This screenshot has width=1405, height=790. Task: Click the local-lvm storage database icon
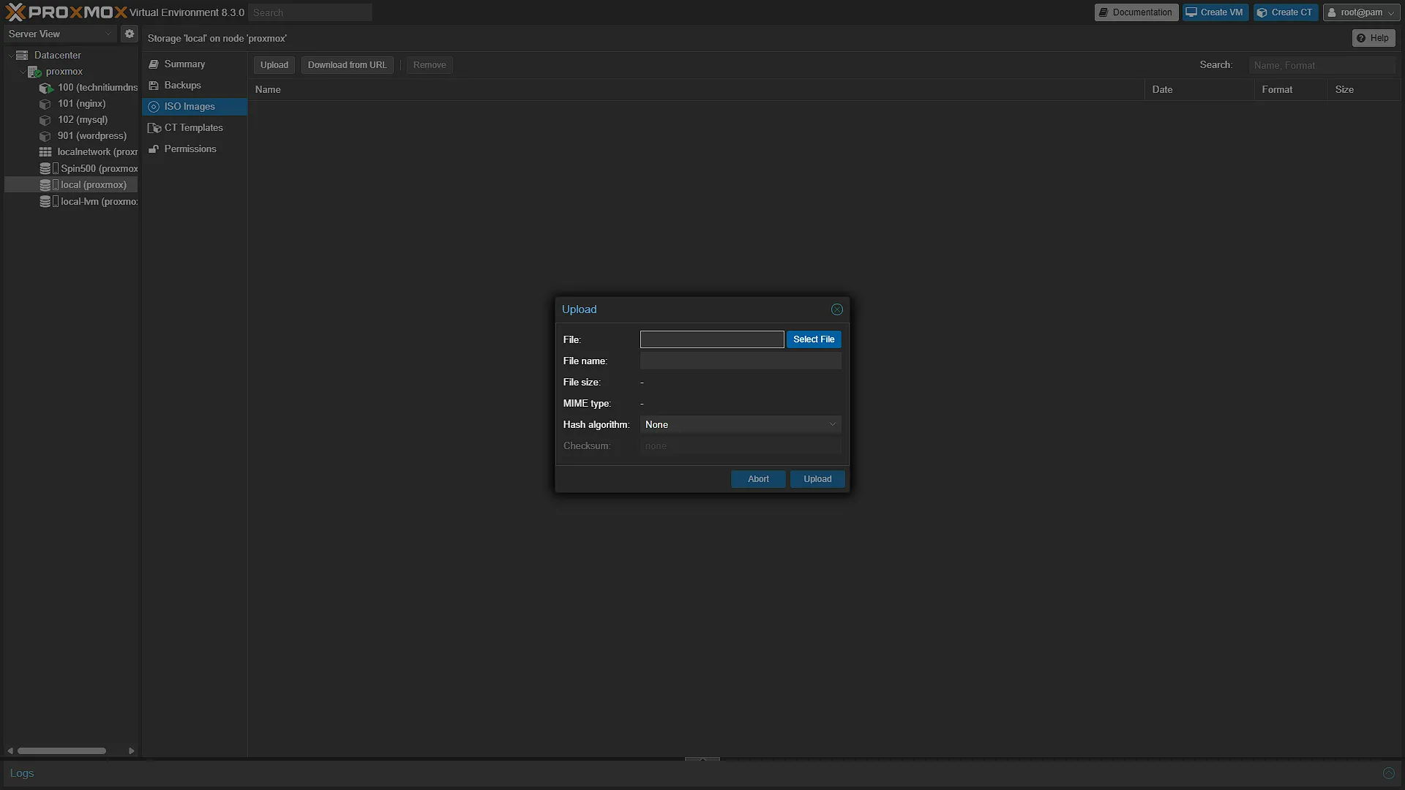click(x=45, y=201)
